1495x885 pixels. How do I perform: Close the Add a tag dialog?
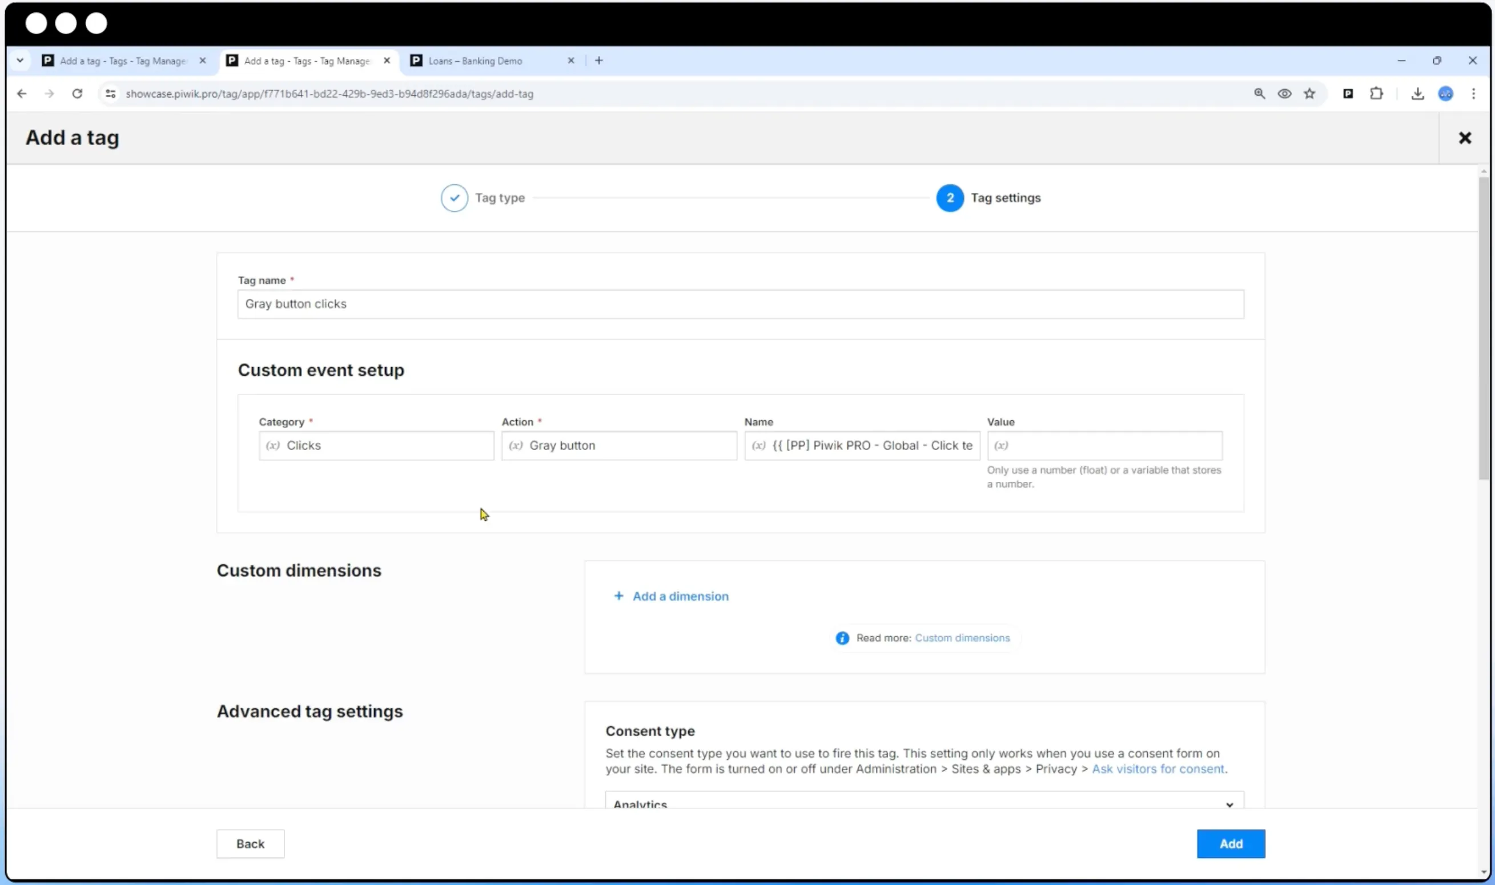pos(1465,138)
